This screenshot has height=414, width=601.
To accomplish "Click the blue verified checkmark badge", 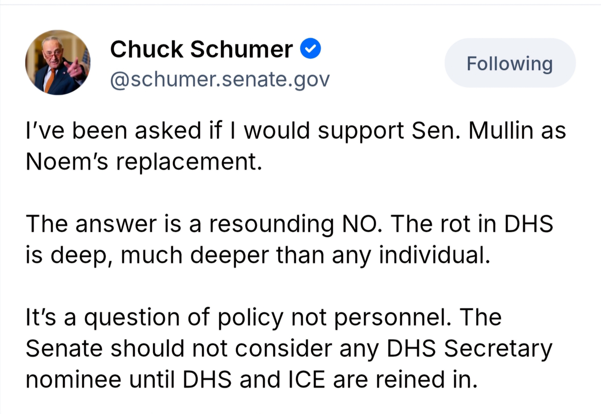I will [x=311, y=49].
